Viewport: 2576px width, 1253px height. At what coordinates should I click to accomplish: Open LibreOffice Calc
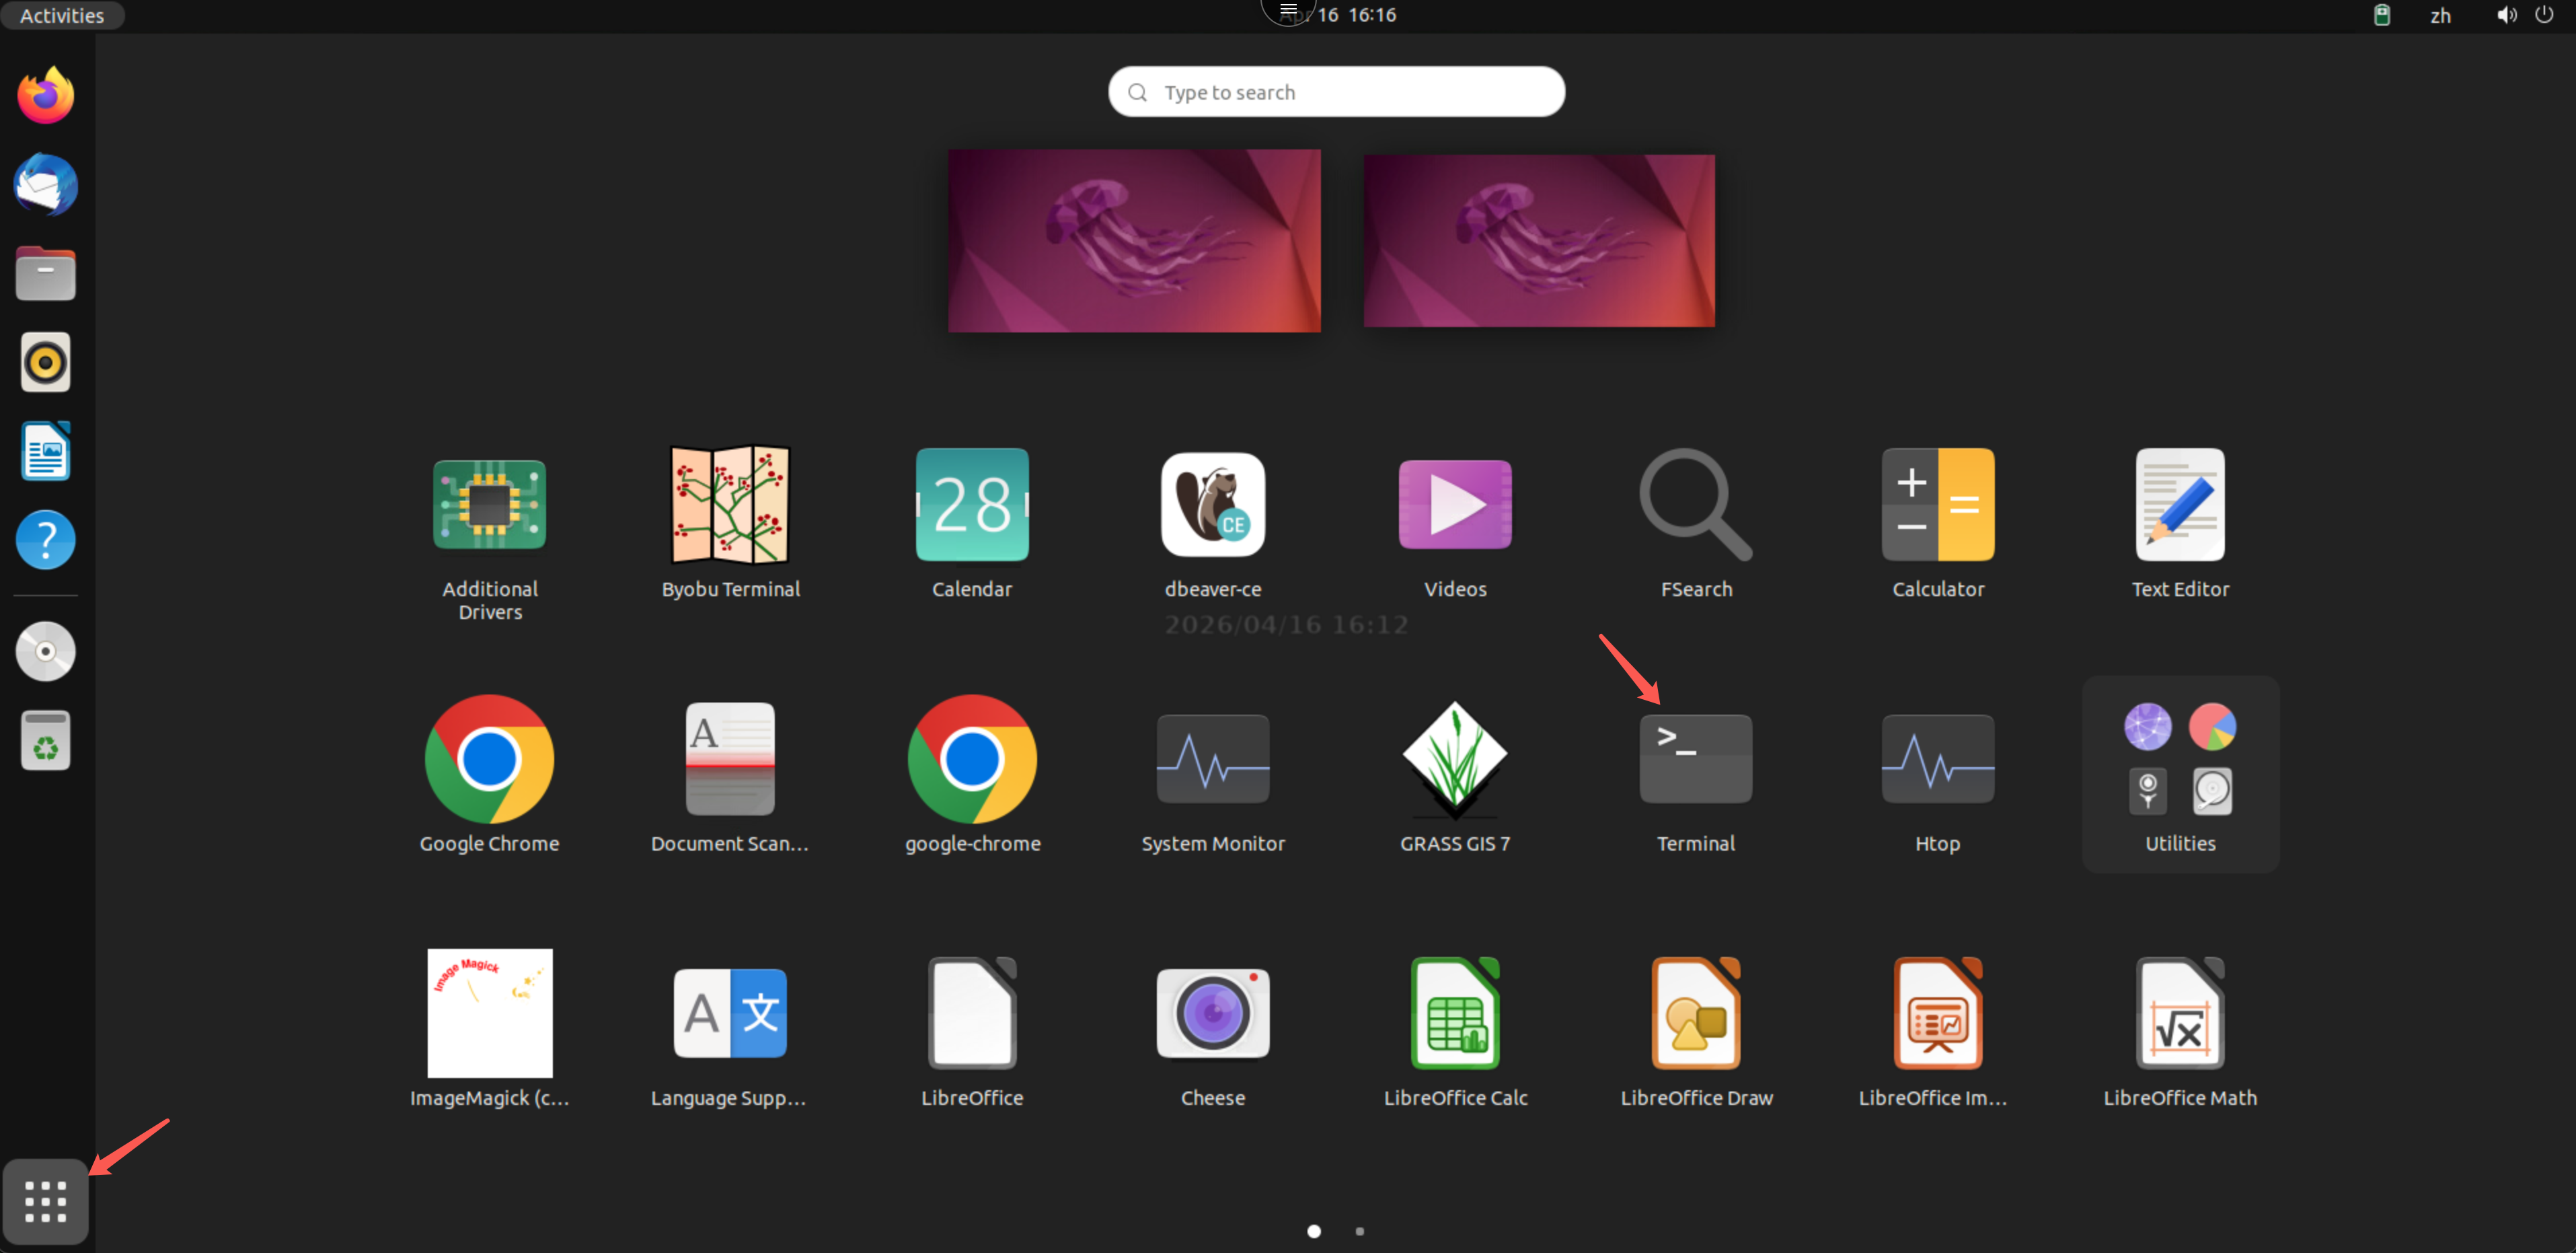(x=1454, y=1014)
